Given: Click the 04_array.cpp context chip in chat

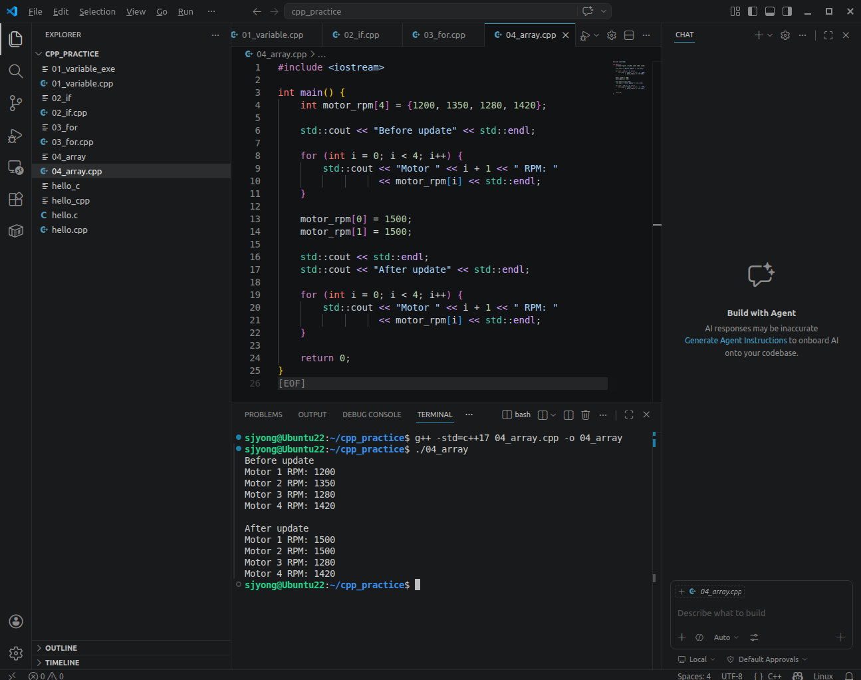Looking at the screenshot, I should [x=710, y=592].
